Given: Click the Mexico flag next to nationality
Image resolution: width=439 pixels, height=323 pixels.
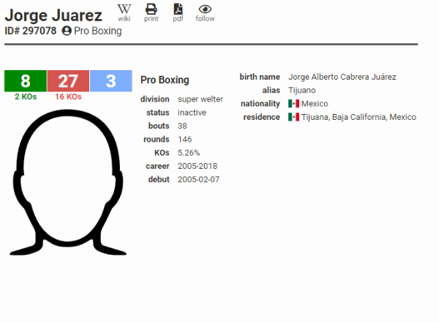Looking at the screenshot, I should tap(293, 104).
